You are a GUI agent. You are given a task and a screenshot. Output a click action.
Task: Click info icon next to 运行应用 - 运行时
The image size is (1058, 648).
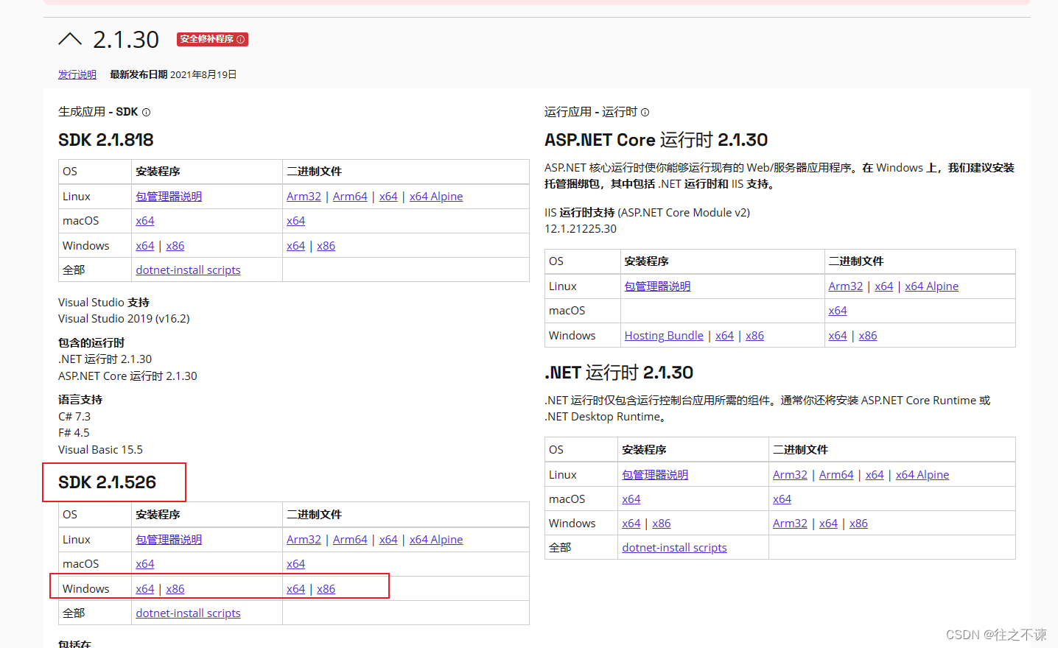pos(645,112)
